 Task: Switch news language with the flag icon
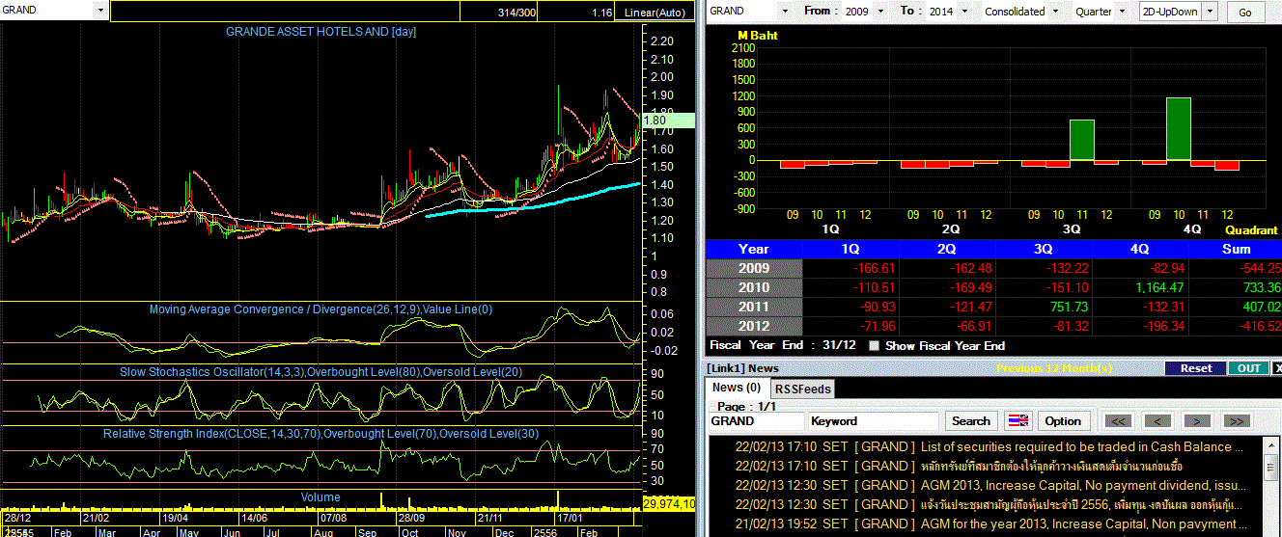pyautogui.click(x=1018, y=420)
